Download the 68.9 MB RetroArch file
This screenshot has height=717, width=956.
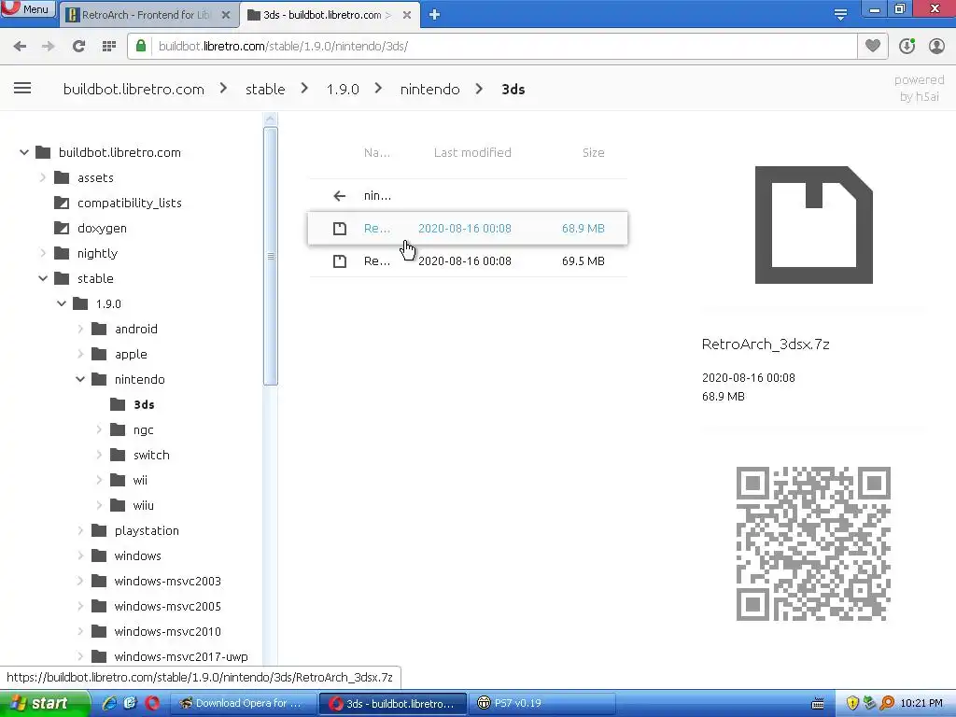coord(468,228)
